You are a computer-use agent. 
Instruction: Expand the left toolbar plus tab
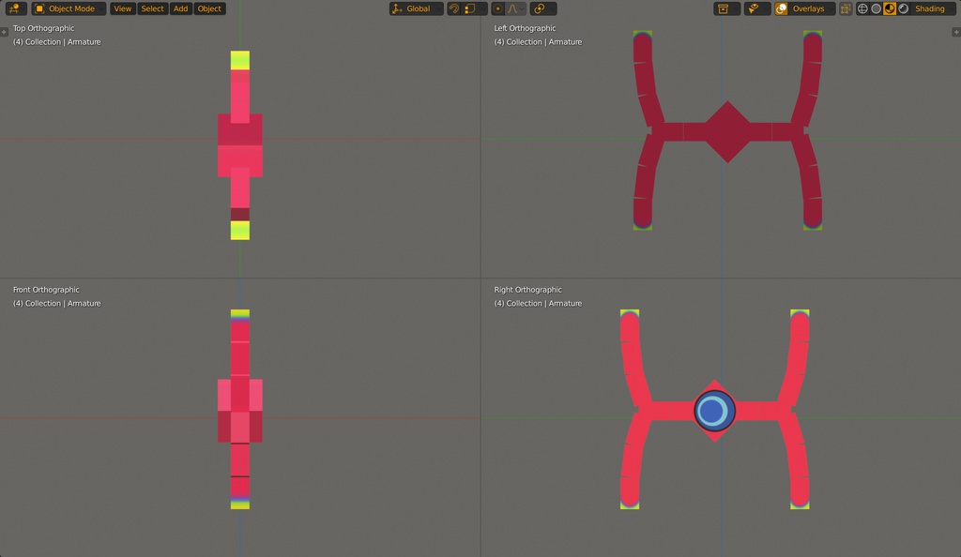point(5,32)
